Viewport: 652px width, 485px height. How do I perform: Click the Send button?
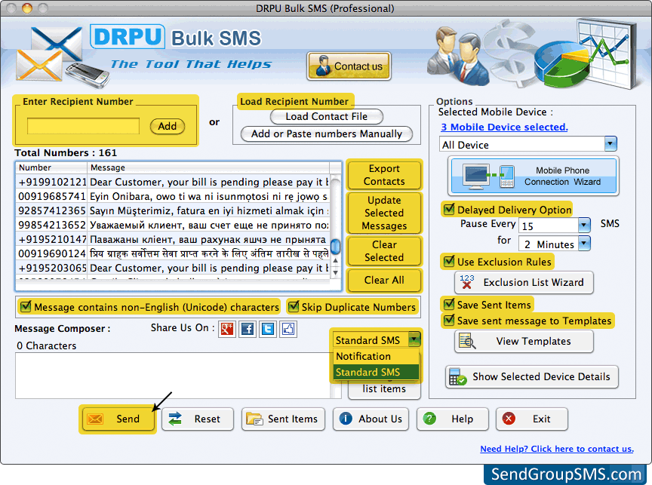coord(118,419)
